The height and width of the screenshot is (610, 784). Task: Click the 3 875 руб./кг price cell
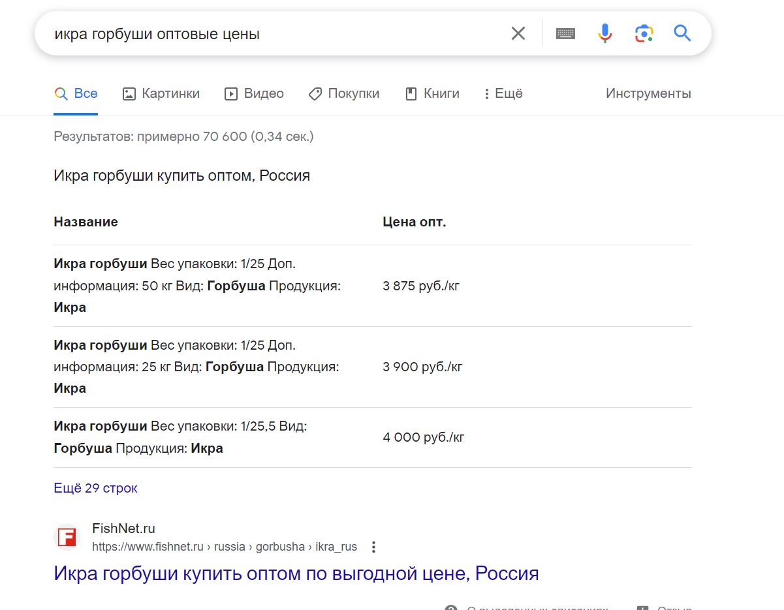(421, 286)
